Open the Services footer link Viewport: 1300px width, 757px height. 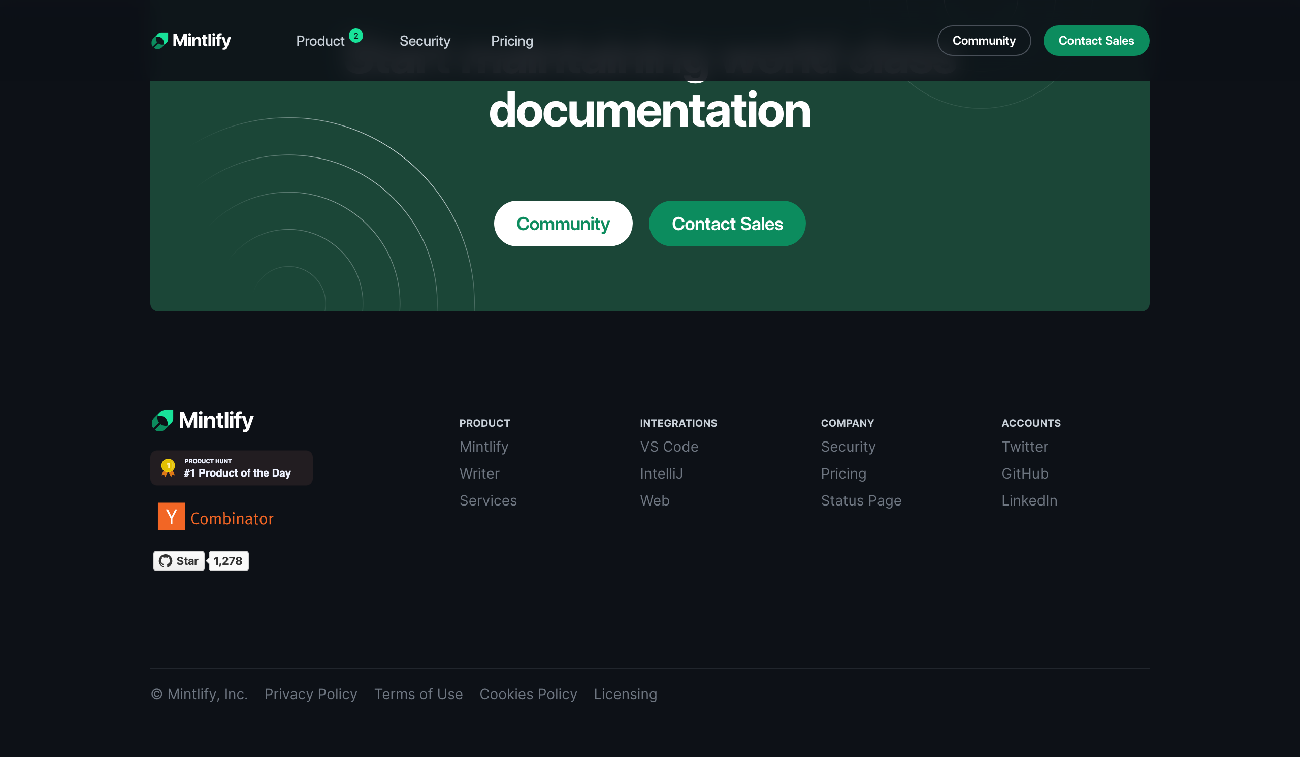(488, 500)
